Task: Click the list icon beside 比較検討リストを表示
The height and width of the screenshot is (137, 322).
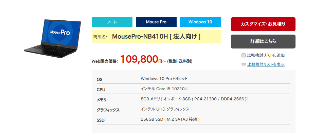Action: 243,64
